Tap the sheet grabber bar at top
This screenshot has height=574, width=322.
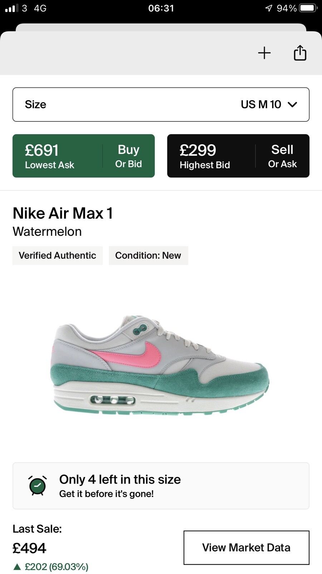(x=161, y=27)
